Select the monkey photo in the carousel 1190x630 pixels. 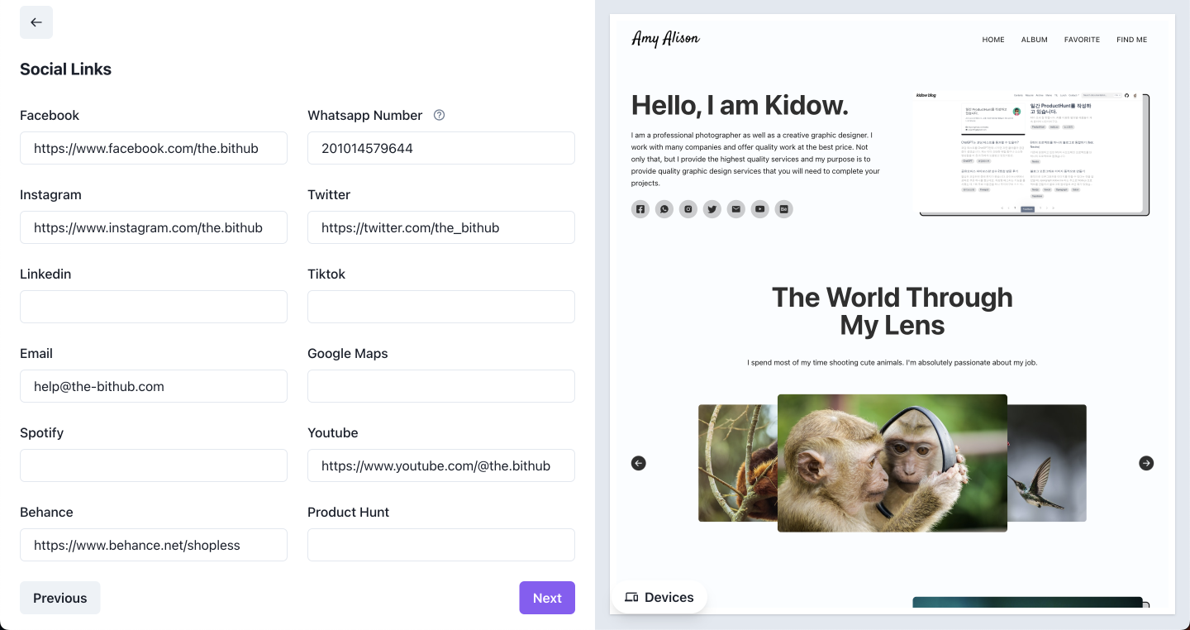pos(892,463)
